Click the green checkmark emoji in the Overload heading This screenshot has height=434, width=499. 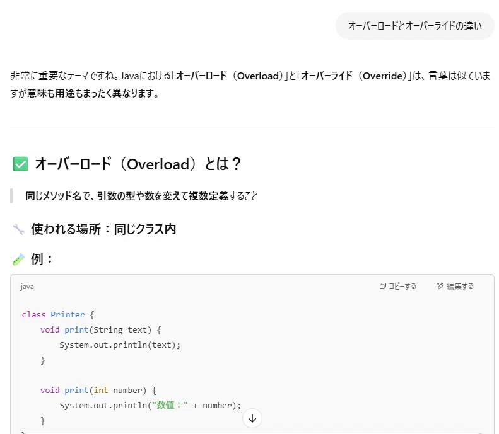[20, 164]
